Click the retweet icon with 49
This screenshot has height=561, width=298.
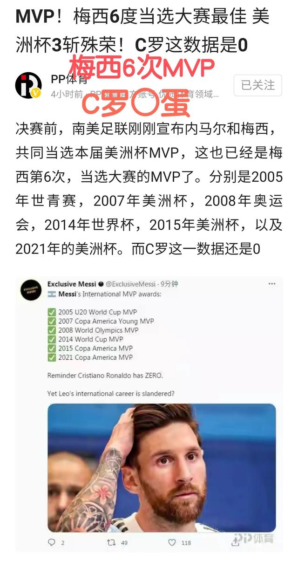(x=111, y=542)
